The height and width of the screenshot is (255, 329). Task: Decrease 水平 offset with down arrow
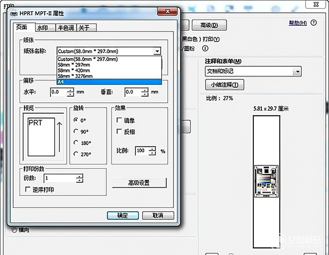70,94
